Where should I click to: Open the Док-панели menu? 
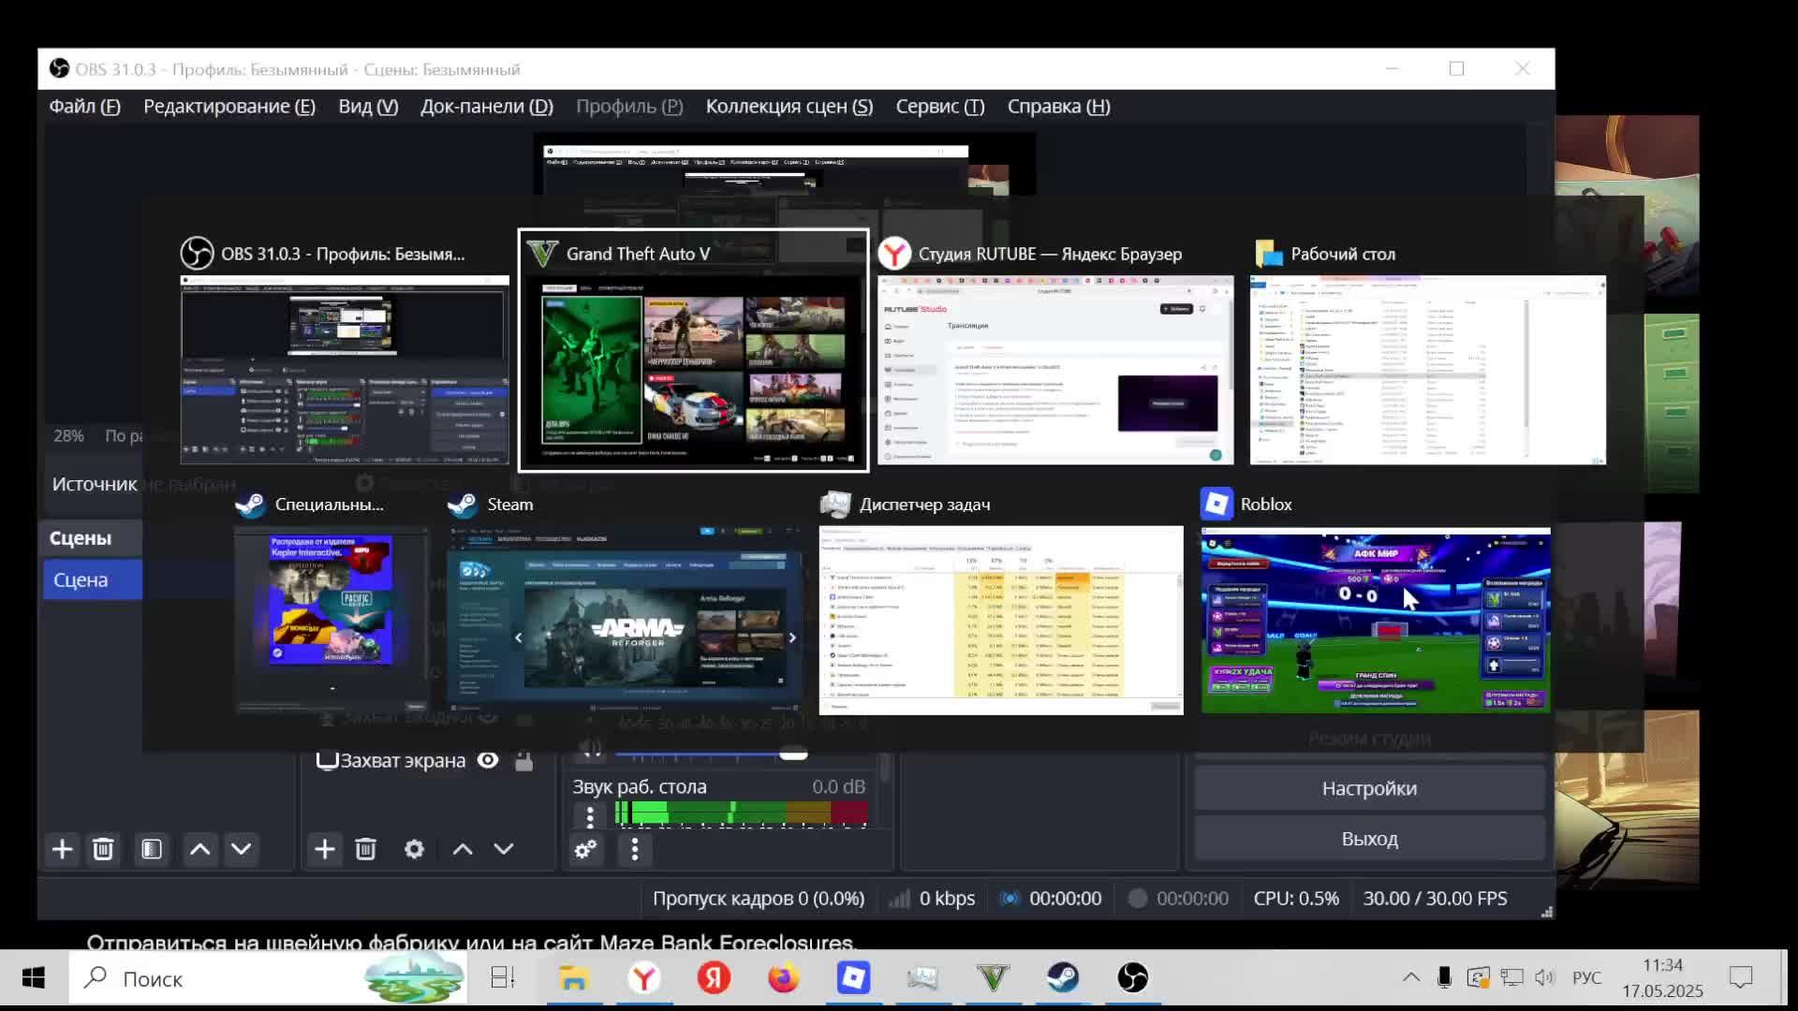point(487,107)
